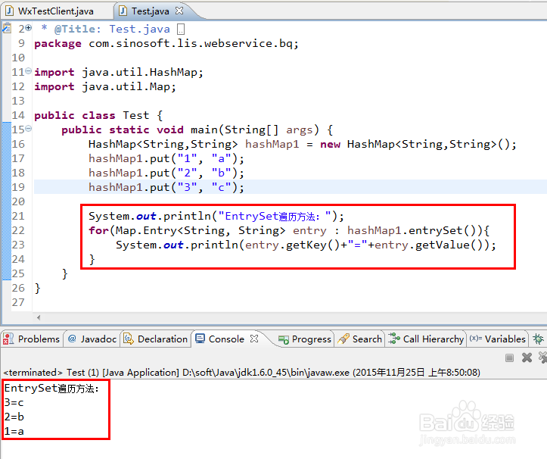Click the for Map.Entry loop line

pos(289,230)
